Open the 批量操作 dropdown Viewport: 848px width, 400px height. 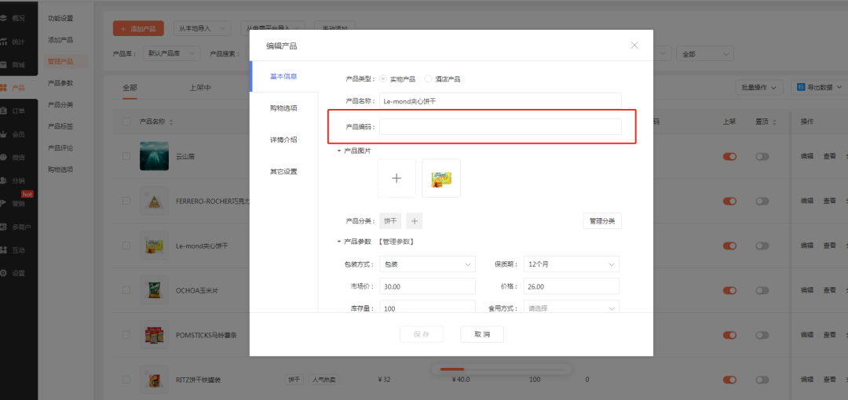[x=759, y=87]
